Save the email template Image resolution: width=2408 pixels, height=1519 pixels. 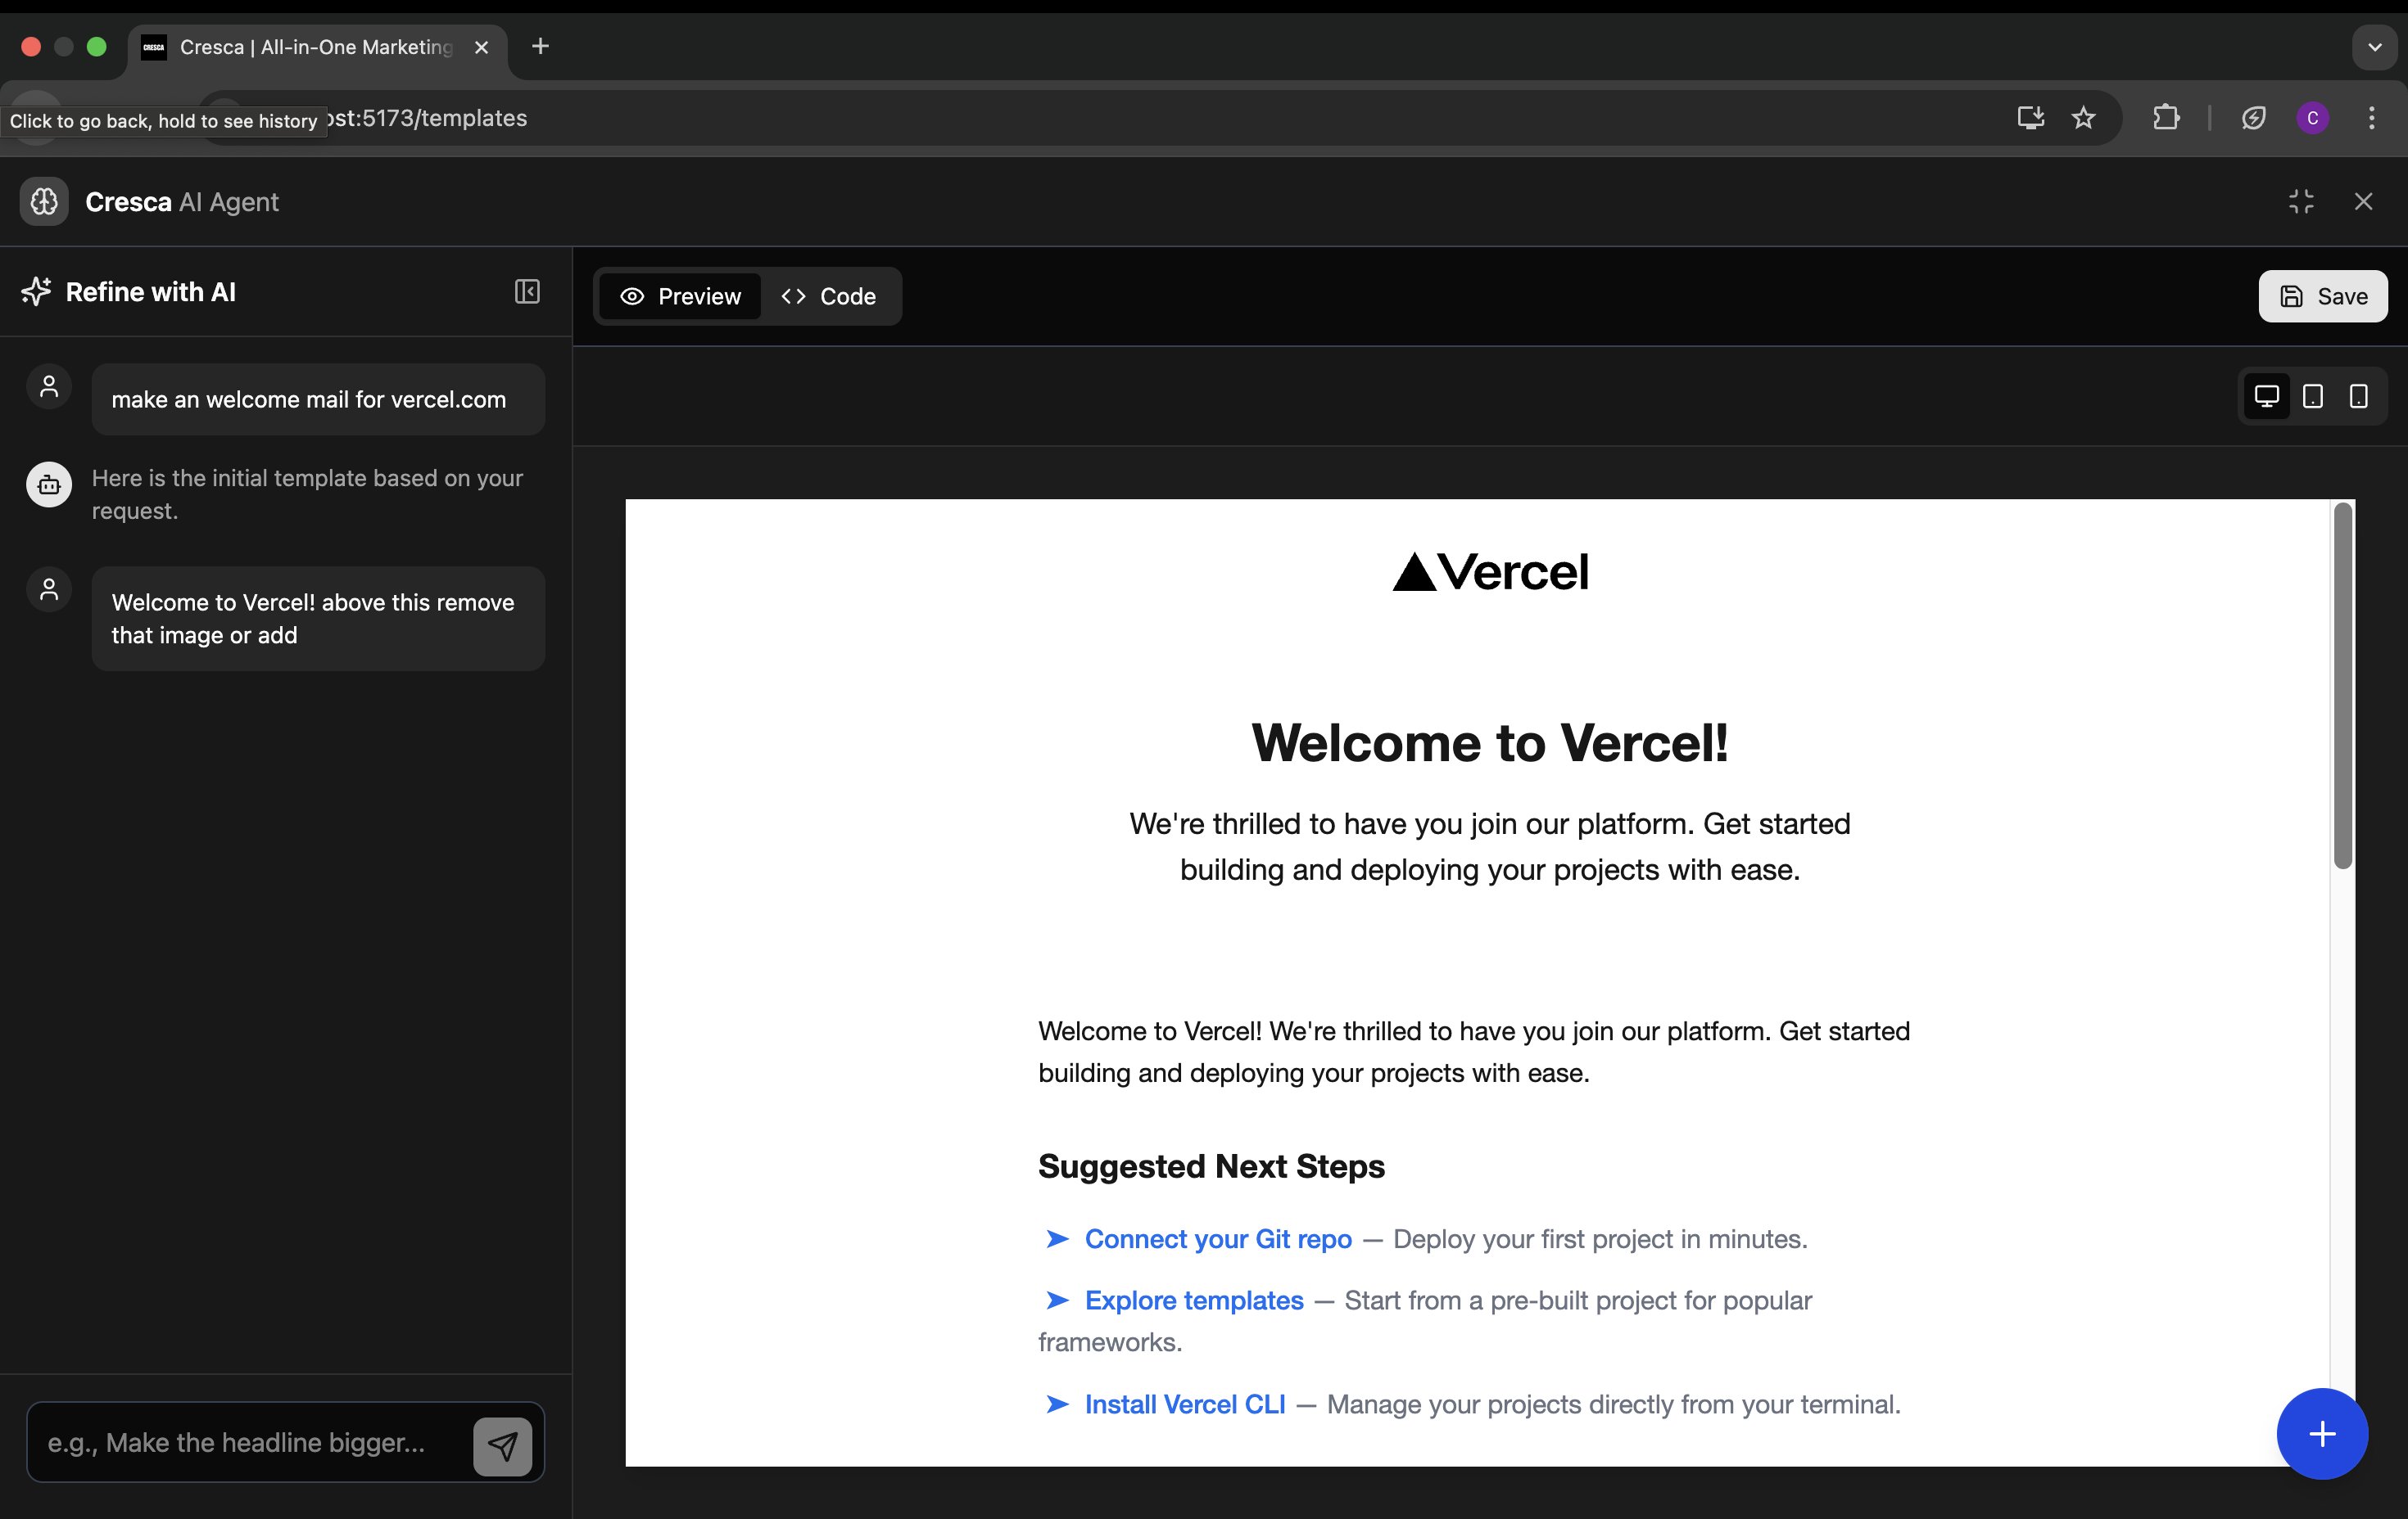[x=2322, y=297]
